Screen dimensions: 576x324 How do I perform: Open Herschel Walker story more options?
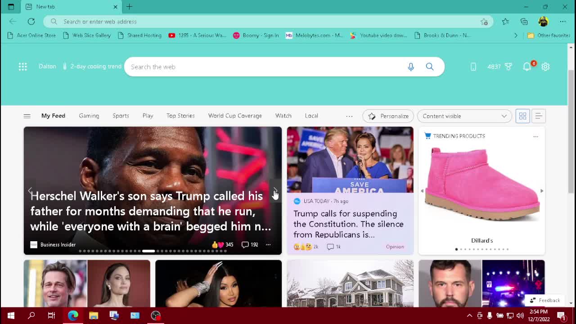268,245
